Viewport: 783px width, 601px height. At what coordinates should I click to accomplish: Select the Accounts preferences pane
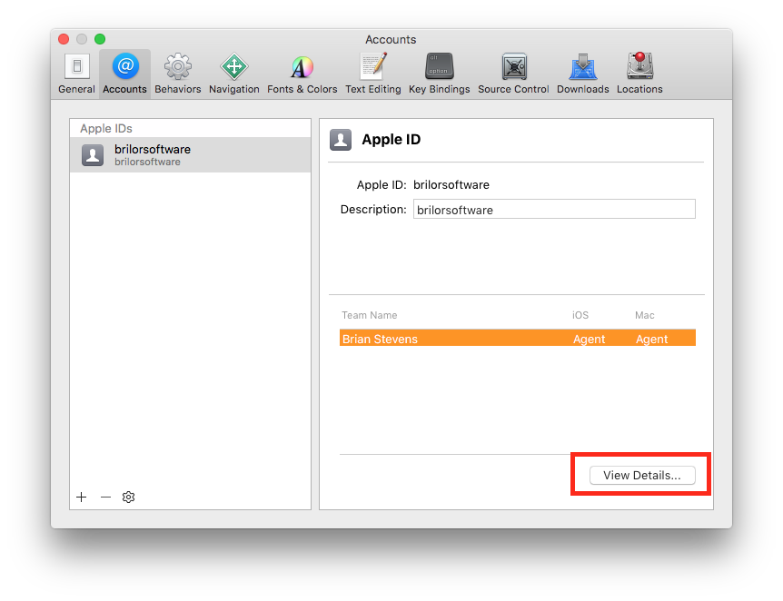[x=124, y=74]
